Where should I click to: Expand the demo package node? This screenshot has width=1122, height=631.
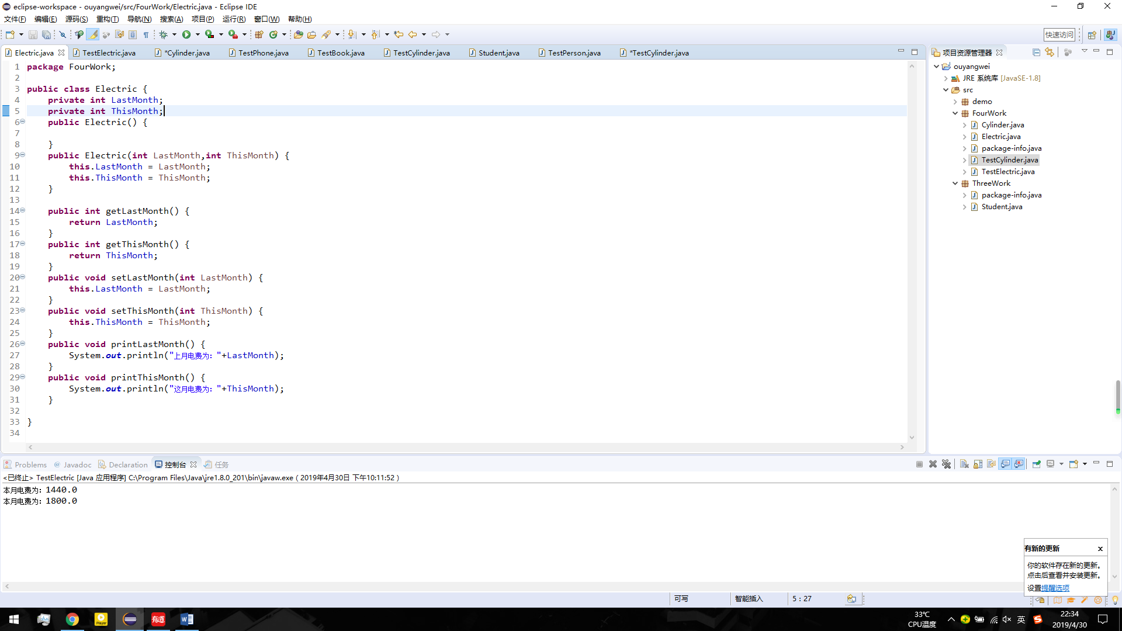[x=955, y=102]
